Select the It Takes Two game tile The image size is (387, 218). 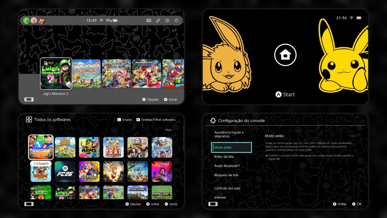point(113,171)
